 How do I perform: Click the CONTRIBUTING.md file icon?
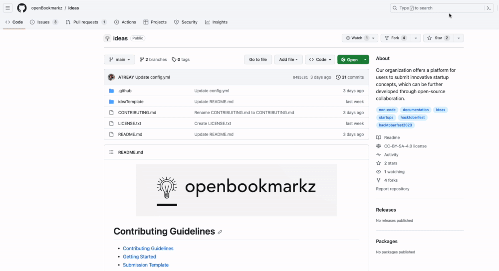(111, 113)
